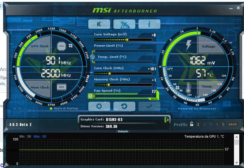Click the 1062 mV voltage readout
Screen dimensions: 244x168
[x=202, y=60]
